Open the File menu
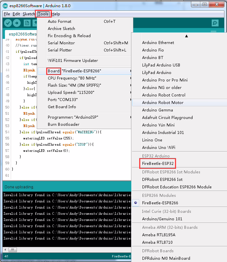This screenshot has height=262, width=227. [x=7, y=14]
